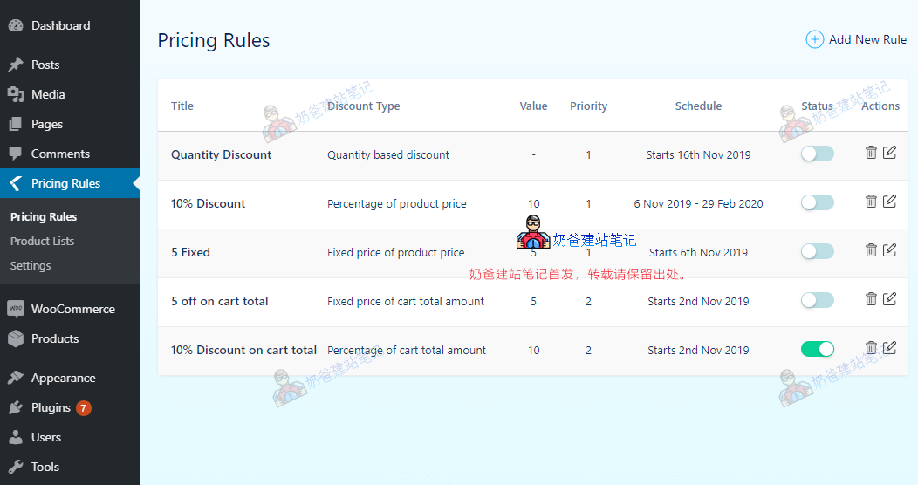Toggle status of 5 off on cart total
Viewport: 918px width, 485px height.
pos(817,301)
